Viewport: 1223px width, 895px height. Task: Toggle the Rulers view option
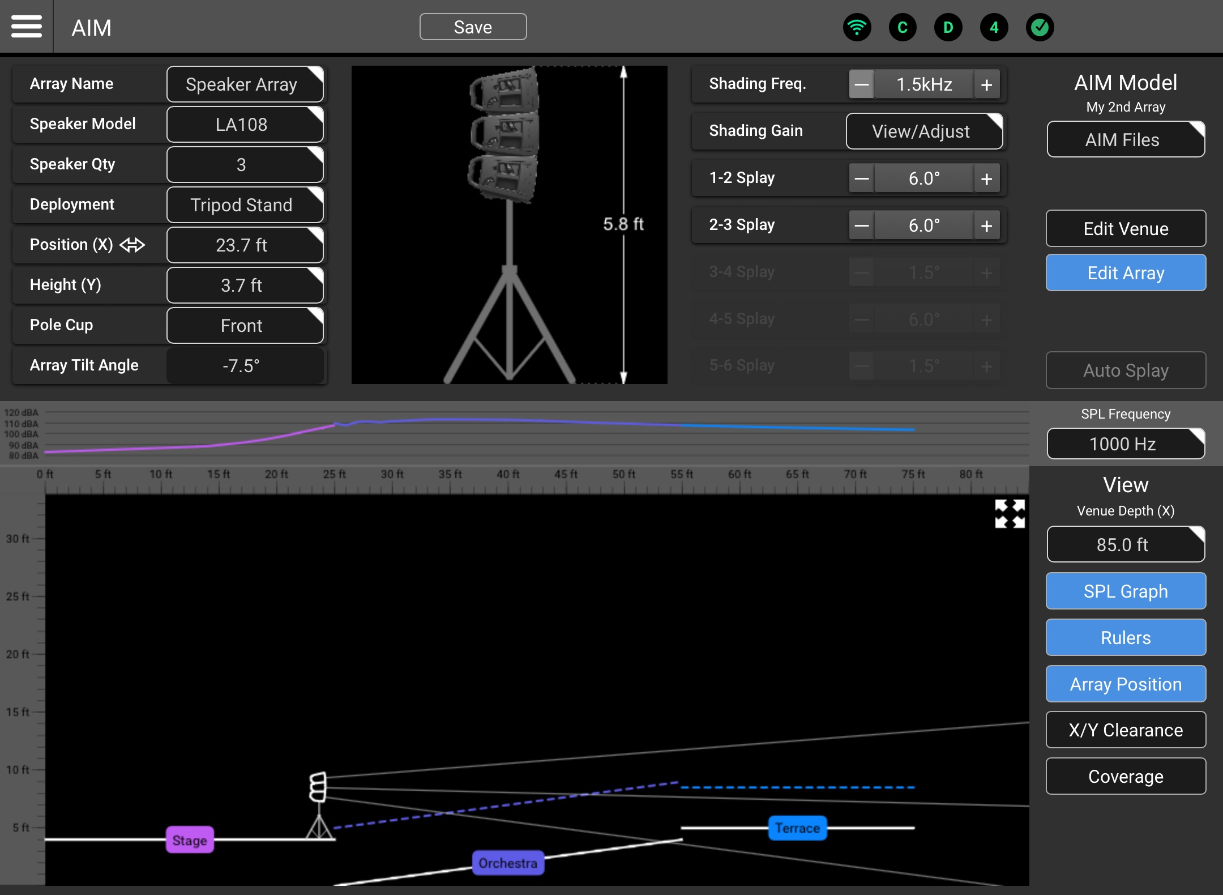coord(1125,637)
